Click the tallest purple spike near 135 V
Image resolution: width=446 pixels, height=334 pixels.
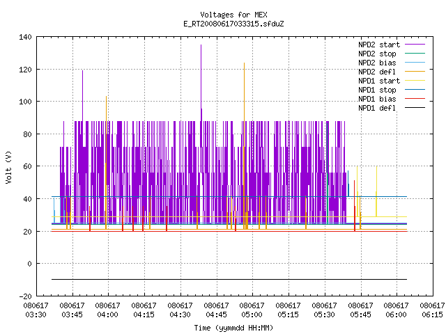(x=201, y=82)
